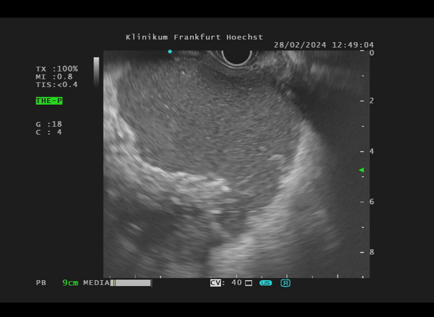Screen dimensions: 434x317
Task: Click the TX 100% power readout
Action: 56,68
